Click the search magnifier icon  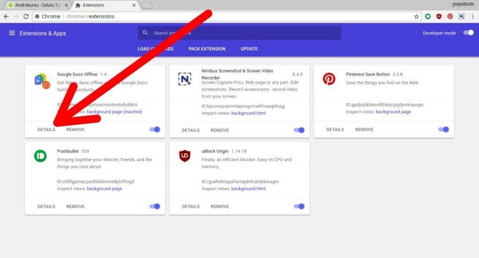pyautogui.click(x=145, y=33)
